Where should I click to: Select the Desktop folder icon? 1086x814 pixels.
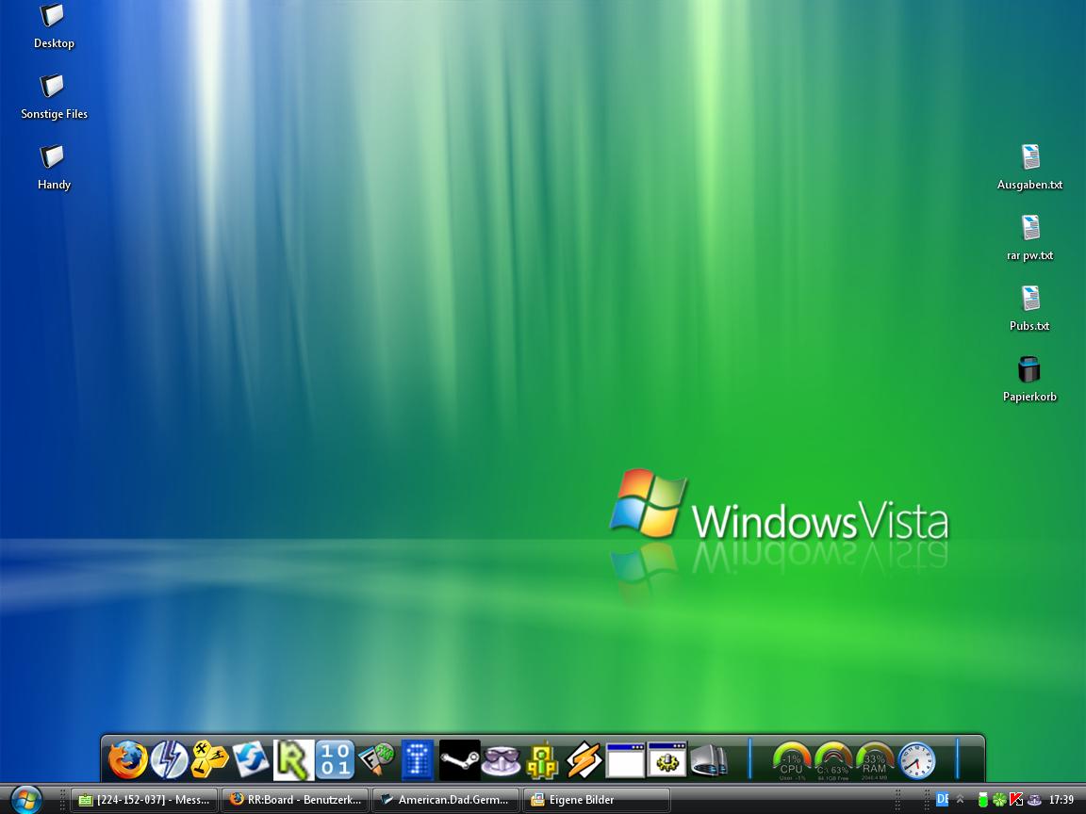coord(54,27)
